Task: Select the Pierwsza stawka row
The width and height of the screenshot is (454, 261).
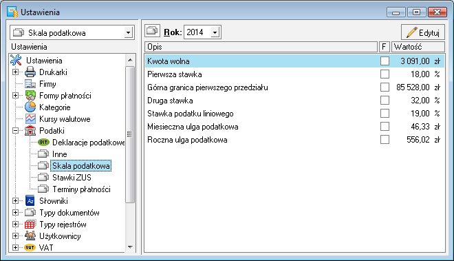Action: click(294, 74)
